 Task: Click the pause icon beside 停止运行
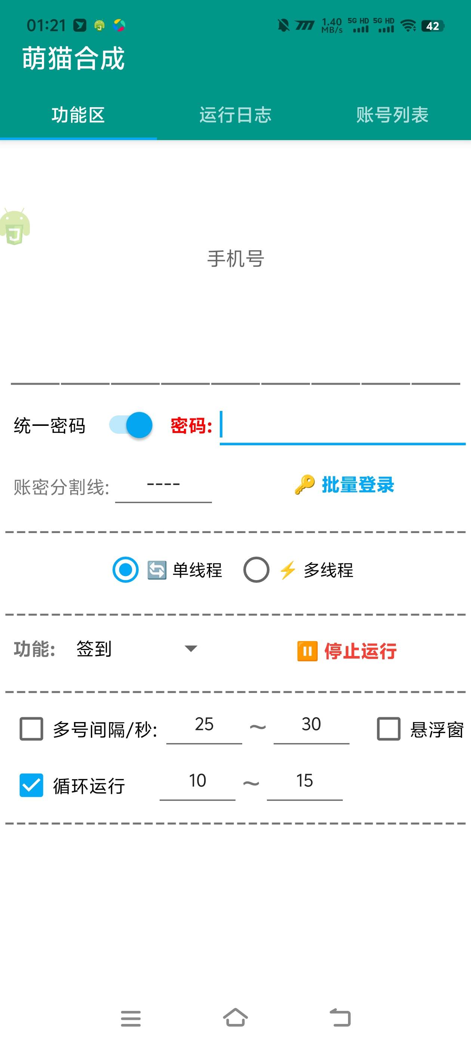(308, 650)
